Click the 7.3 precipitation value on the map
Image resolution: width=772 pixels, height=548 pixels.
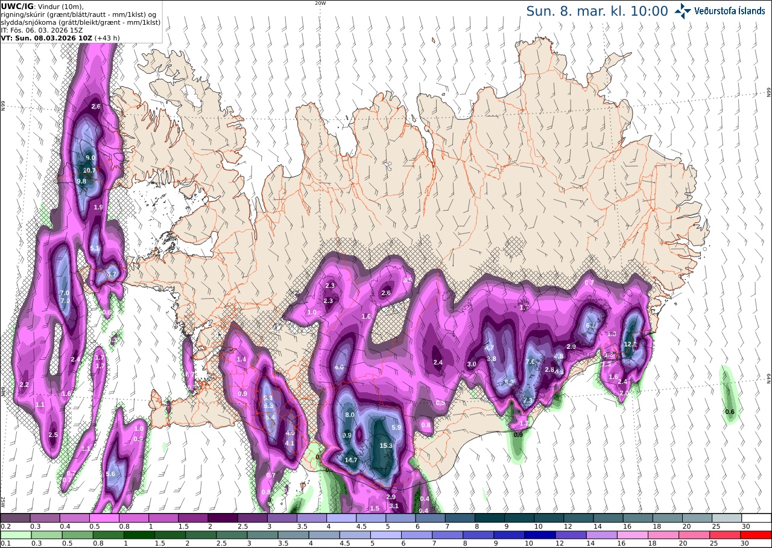[x=528, y=401]
